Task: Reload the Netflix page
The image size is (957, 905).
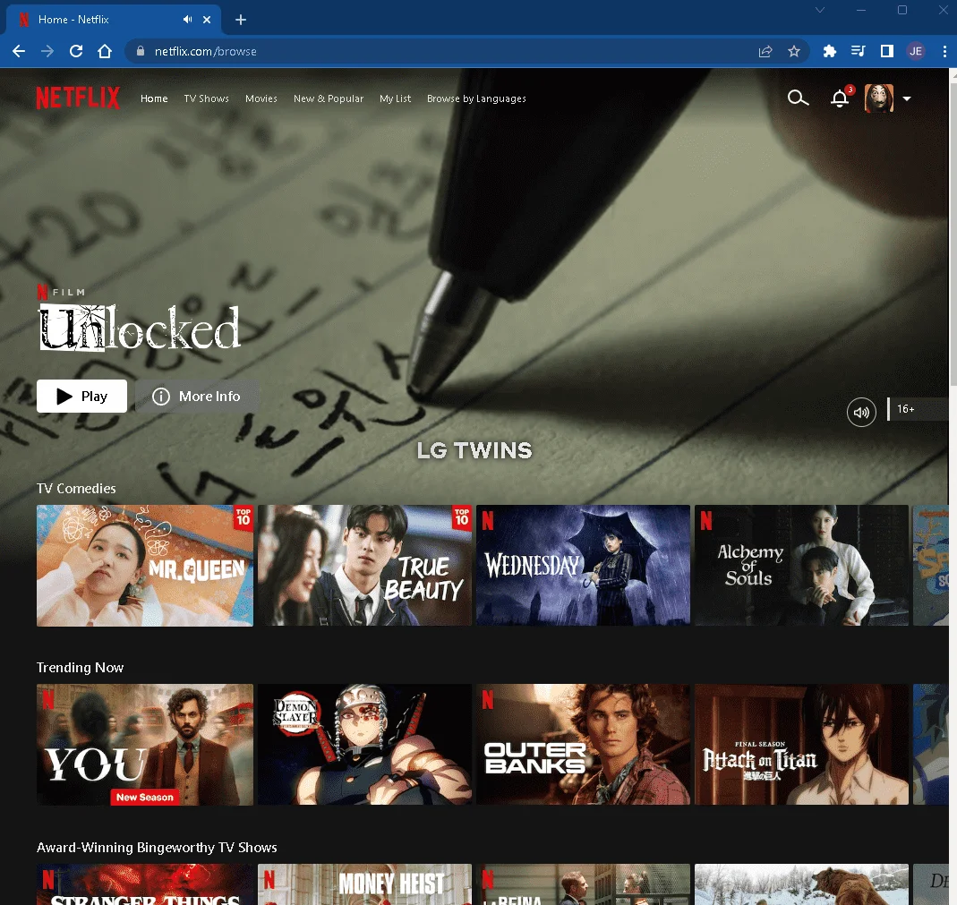Action: coord(76,51)
